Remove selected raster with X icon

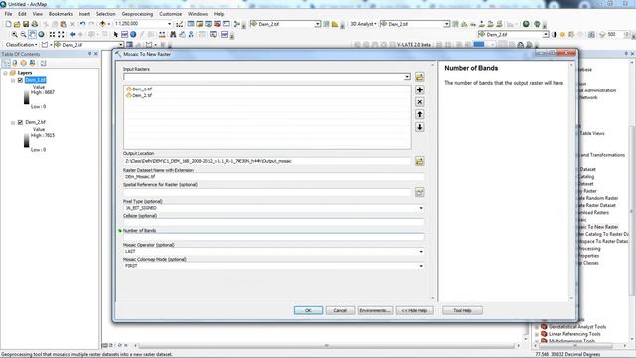(x=419, y=102)
